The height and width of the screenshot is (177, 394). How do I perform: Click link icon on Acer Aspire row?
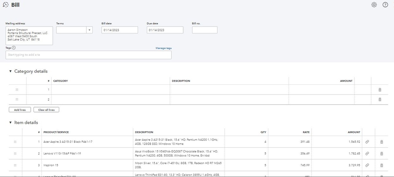(367, 142)
